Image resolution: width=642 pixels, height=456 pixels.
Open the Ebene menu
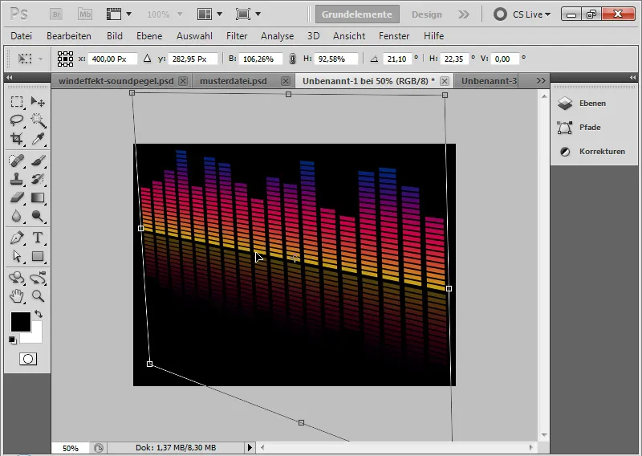149,36
